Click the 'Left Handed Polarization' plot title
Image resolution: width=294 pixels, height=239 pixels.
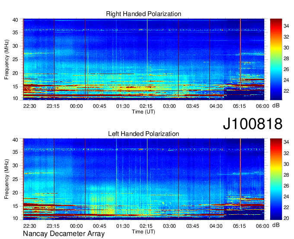click(144, 134)
